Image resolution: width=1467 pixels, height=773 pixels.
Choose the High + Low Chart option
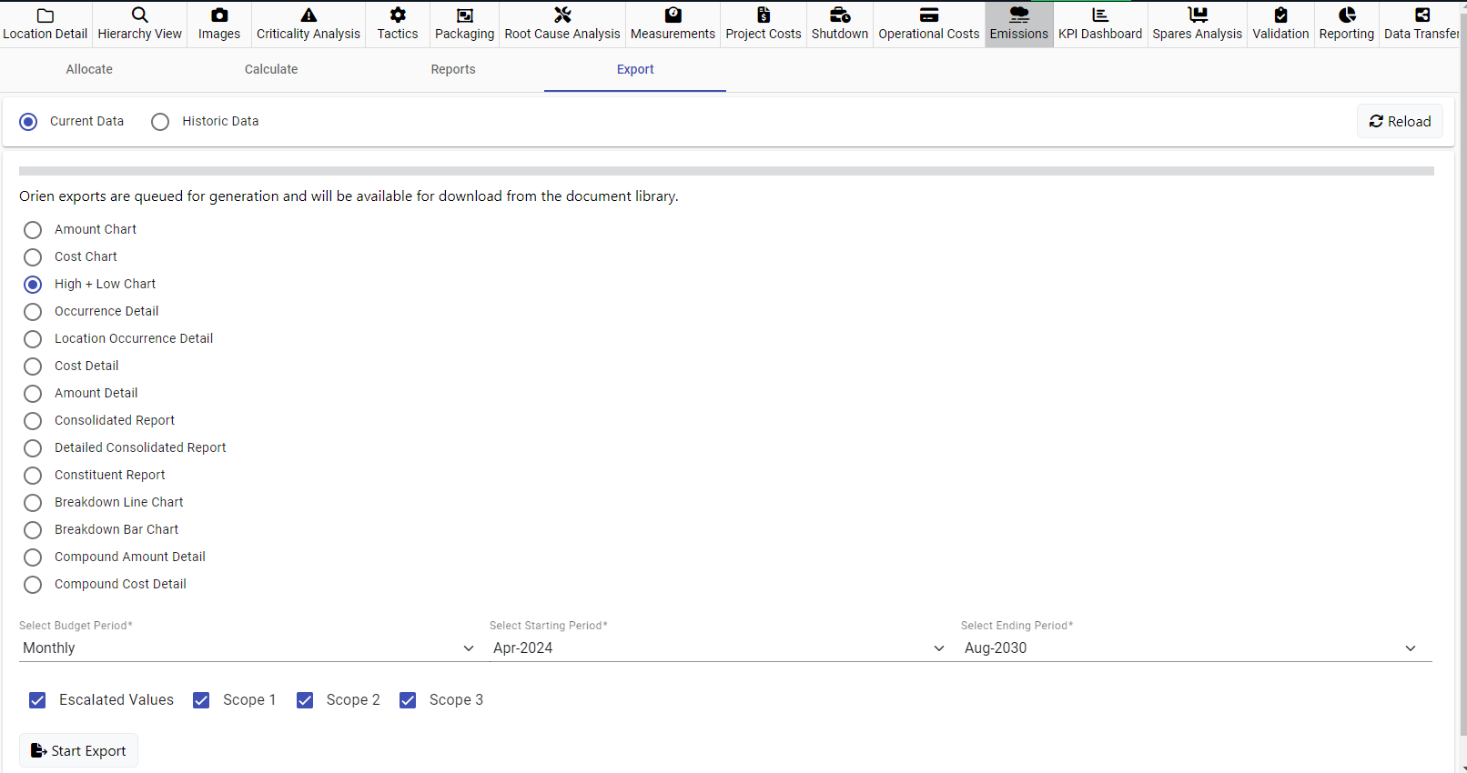(33, 285)
